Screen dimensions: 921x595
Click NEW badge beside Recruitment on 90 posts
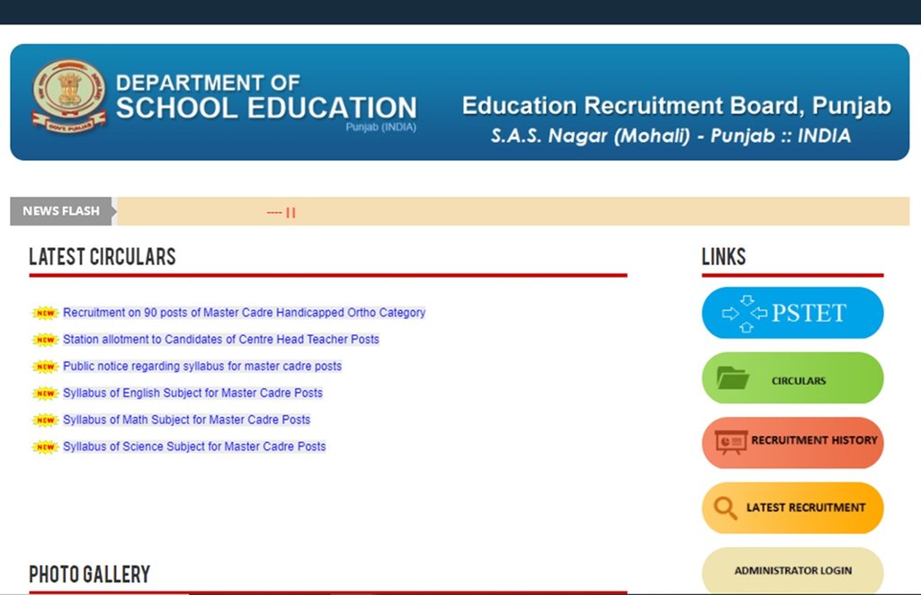point(45,313)
